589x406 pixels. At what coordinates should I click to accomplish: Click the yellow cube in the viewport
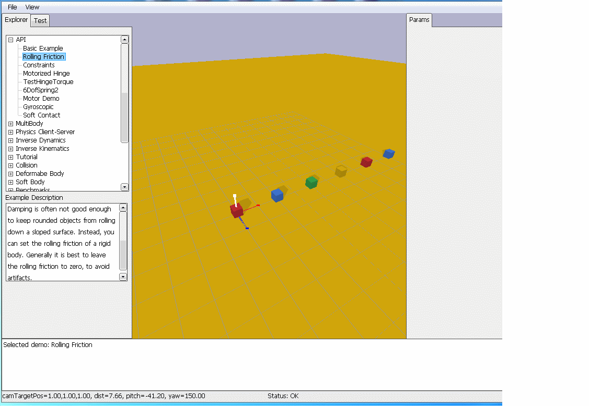point(341,171)
